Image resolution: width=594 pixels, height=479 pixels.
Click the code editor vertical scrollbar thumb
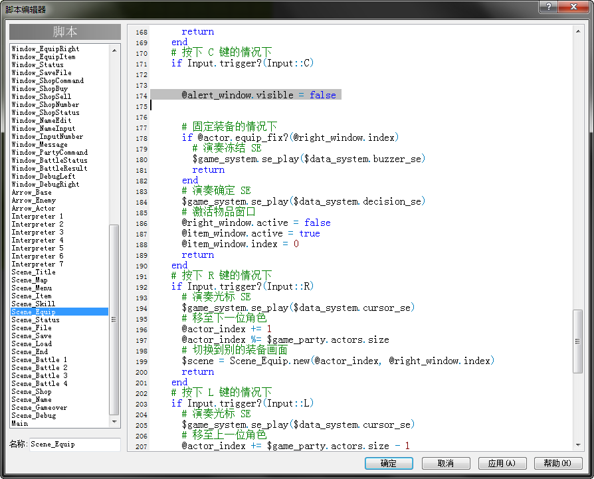tap(577, 341)
